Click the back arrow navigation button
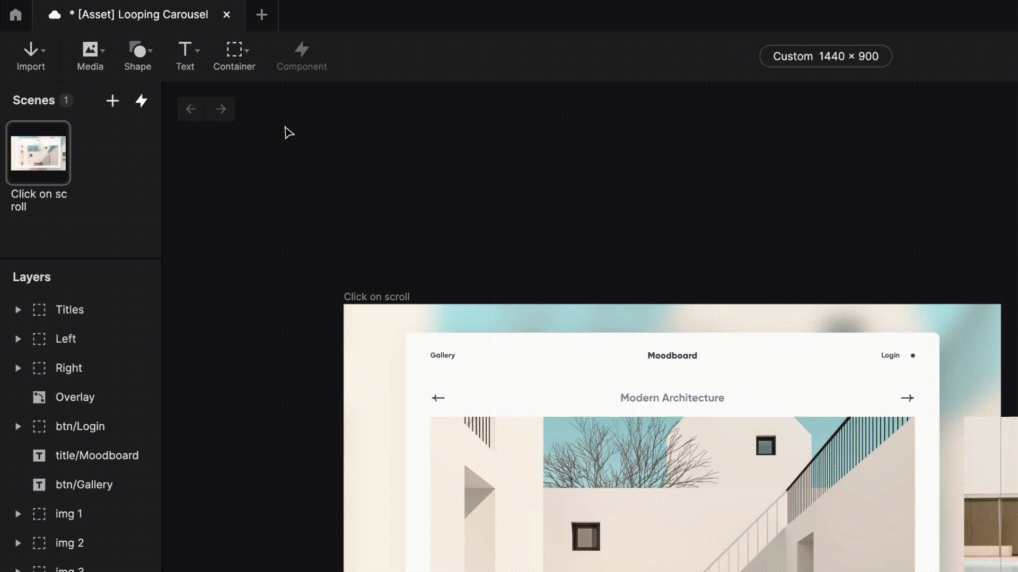This screenshot has height=572, width=1018. coord(191,109)
